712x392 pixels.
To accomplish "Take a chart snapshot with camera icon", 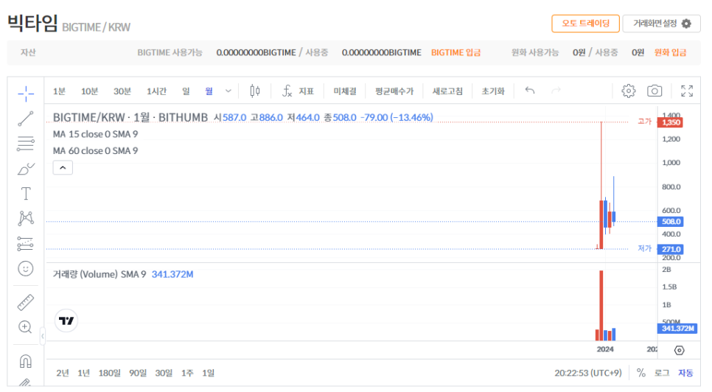I will (x=655, y=91).
